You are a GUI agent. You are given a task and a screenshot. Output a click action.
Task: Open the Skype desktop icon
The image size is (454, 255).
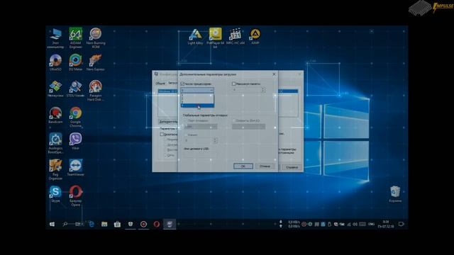(55, 193)
